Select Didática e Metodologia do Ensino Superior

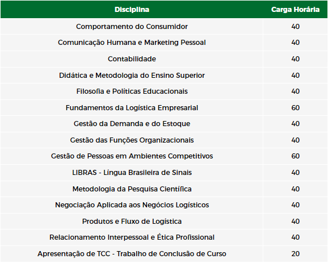point(132,76)
